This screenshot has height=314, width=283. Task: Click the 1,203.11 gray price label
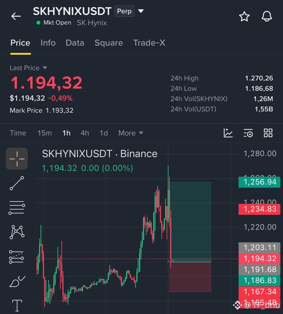point(259,248)
